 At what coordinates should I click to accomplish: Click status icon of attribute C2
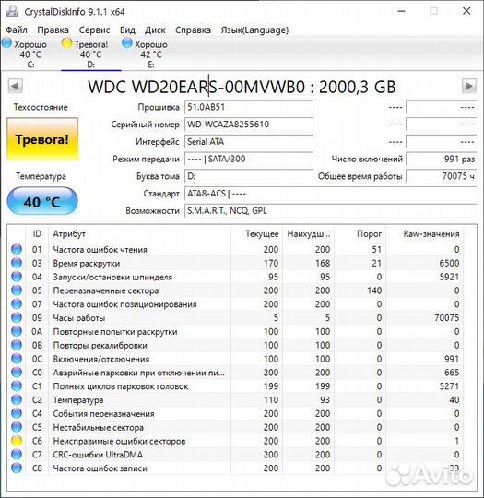[17, 399]
